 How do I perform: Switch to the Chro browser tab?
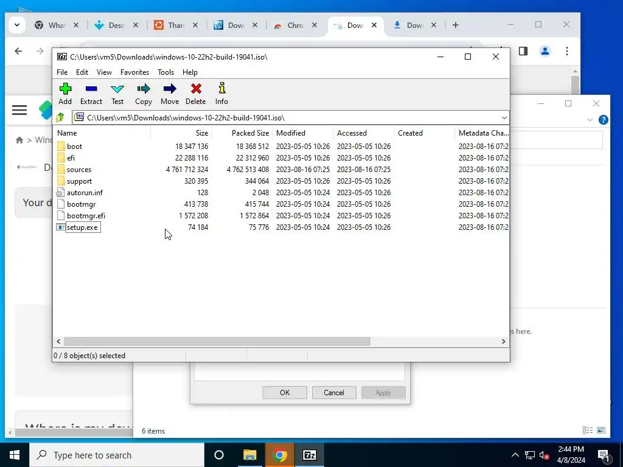click(x=295, y=26)
